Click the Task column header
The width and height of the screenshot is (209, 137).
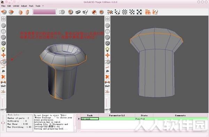[90, 115]
